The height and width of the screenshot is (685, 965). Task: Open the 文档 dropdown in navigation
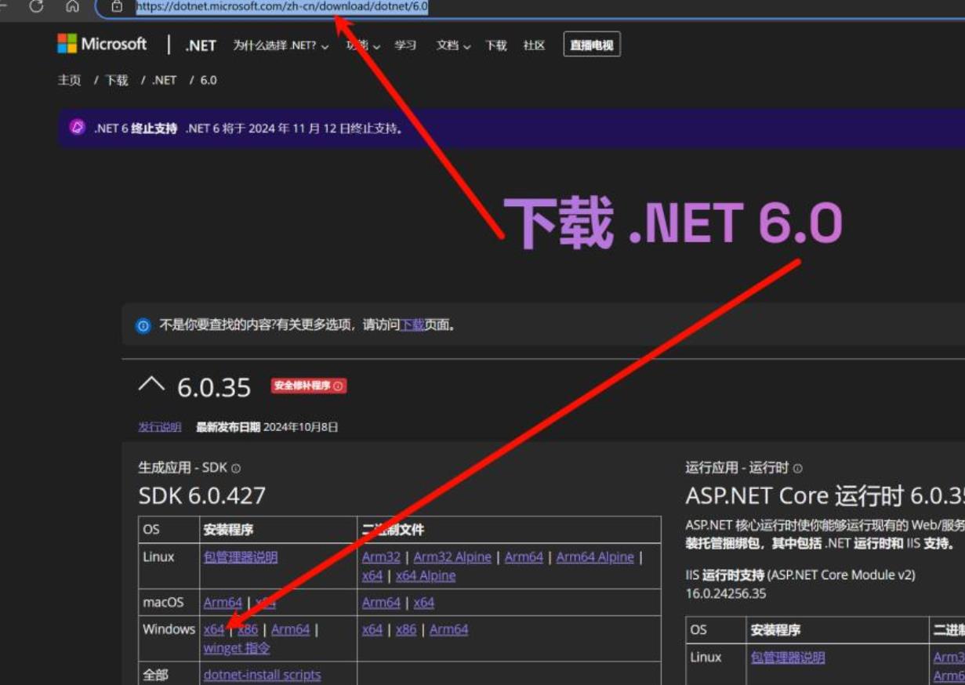tap(453, 45)
